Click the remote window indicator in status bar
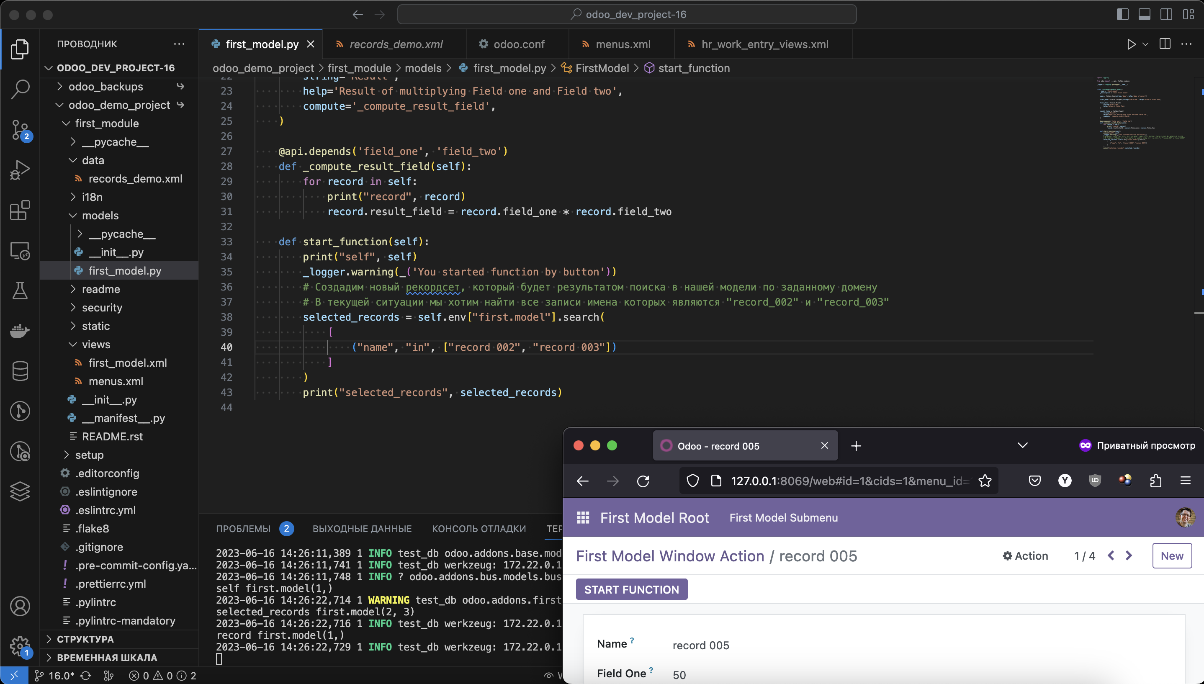The height and width of the screenshot is (684, 1204). pos(14,676)
